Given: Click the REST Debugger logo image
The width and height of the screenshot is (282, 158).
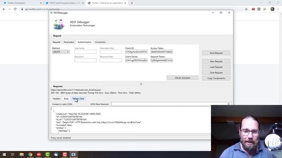Looking at the screenshot, I should (59, 25).
